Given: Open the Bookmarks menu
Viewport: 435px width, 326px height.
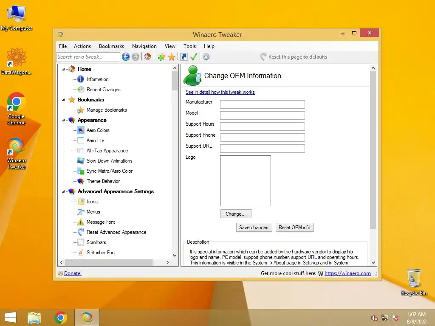Looking at the screenshot, I should click(112, 46).
